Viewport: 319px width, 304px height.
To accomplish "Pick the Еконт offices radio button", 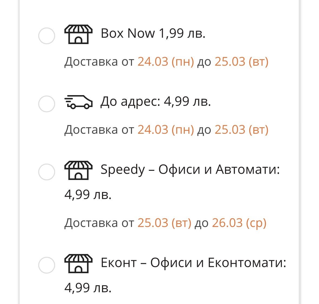I will [x=47, y=265].
